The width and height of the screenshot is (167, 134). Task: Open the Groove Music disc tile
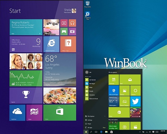(x=125, y=126)
